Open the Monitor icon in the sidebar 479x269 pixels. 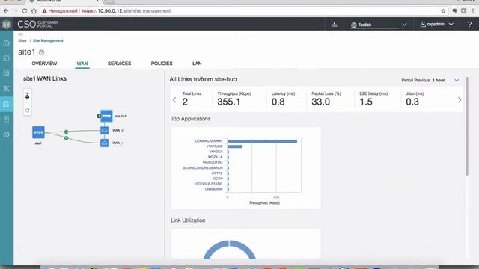[x=7, y=58]
